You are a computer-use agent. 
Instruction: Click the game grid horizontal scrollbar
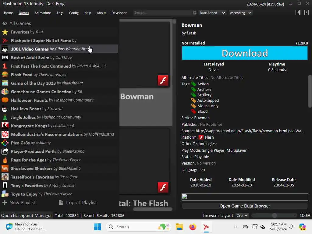[x=152, y=209]
